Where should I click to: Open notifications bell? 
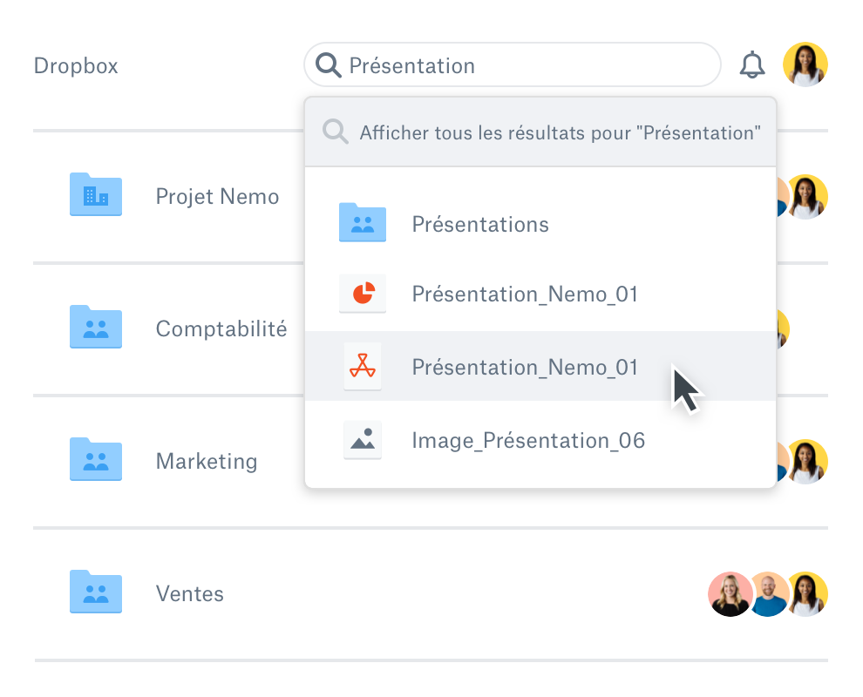coord(751,65)
